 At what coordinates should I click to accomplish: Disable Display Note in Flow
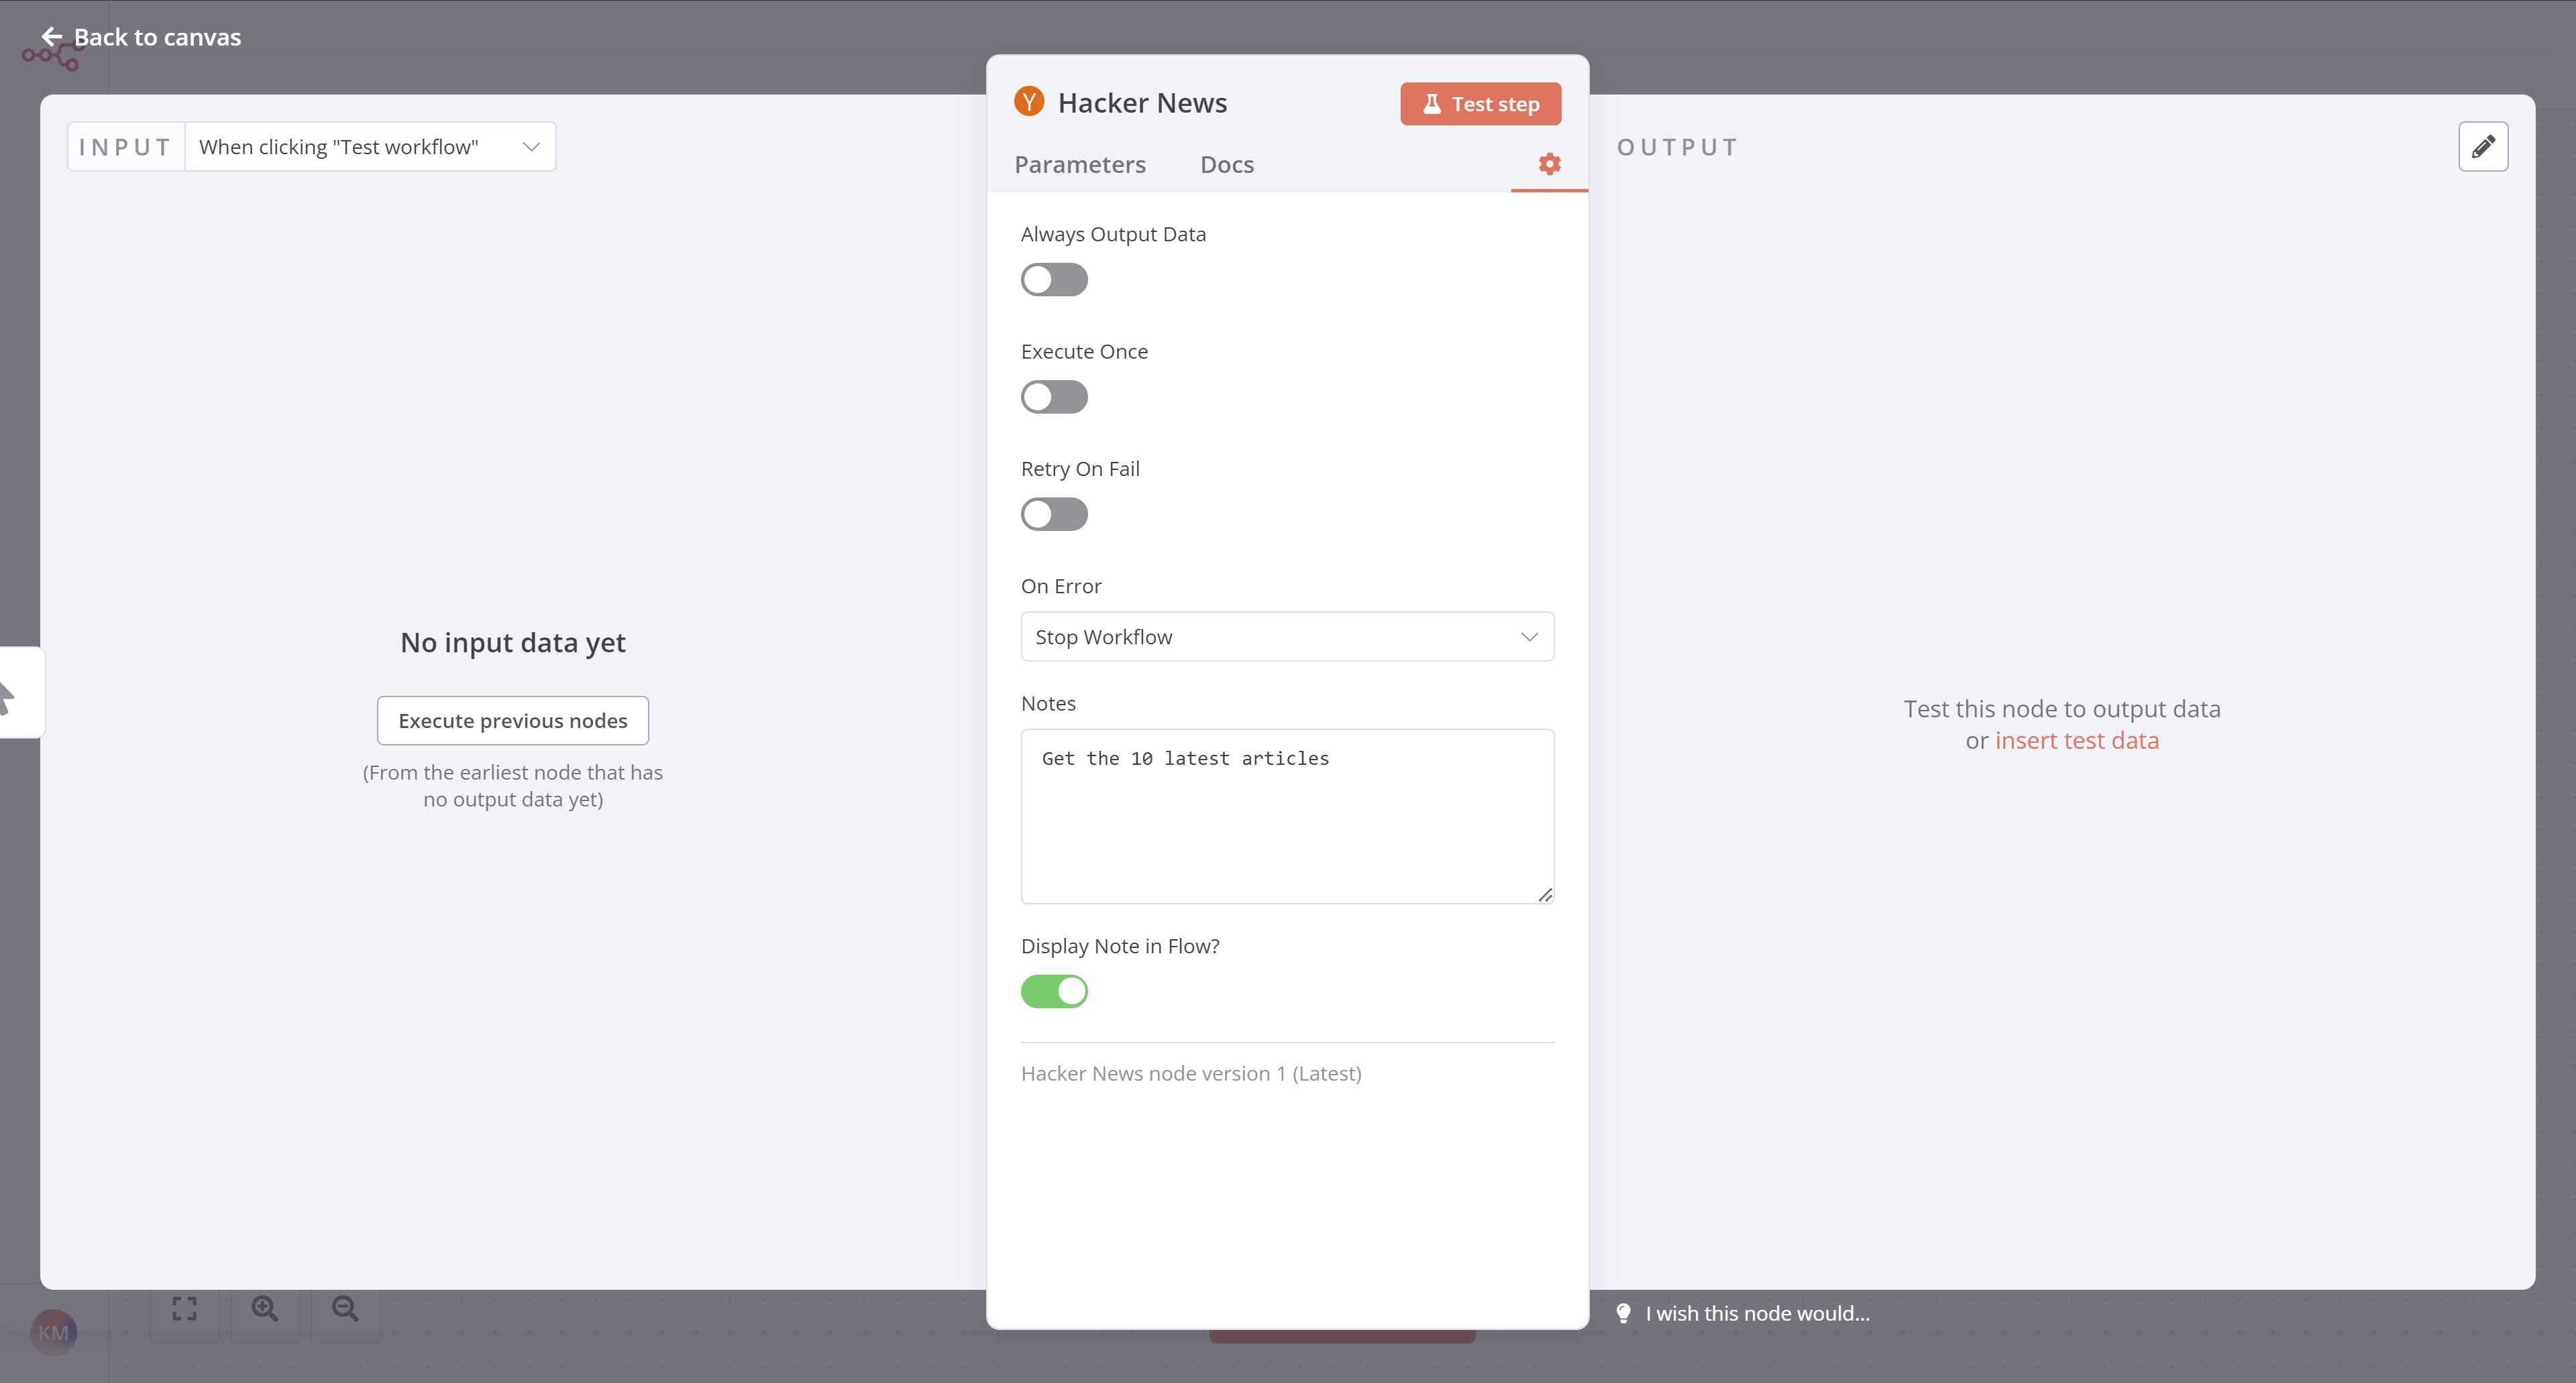[1053, 990]
